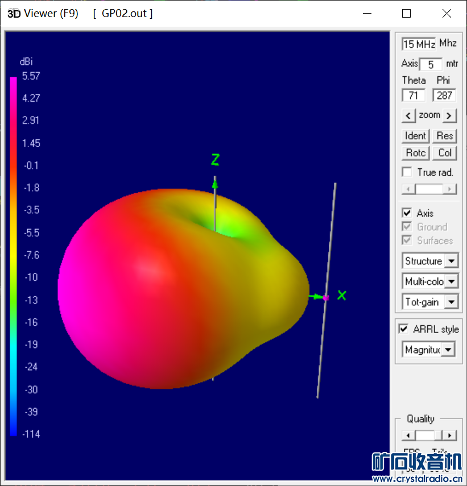Image resolution: width=467 pixels, height=486 pixels.
Task: Click the zoom in right arrow button
Action: click(449, 116)
